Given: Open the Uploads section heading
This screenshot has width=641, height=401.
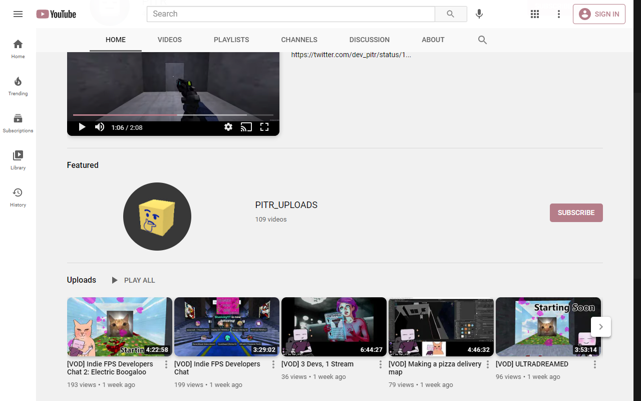Looking at the screenshot, I should (x=82, y=280).
